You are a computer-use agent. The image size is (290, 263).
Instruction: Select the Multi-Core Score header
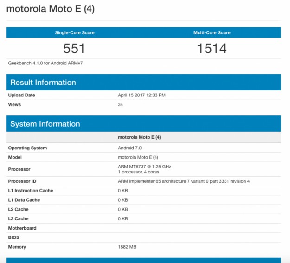(212, 33)
